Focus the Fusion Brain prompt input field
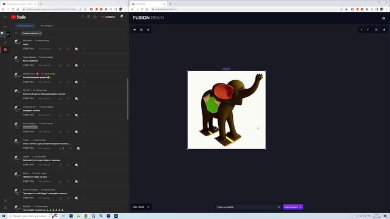The width and height of the screenshot is (390, 219). pos(248,207)
